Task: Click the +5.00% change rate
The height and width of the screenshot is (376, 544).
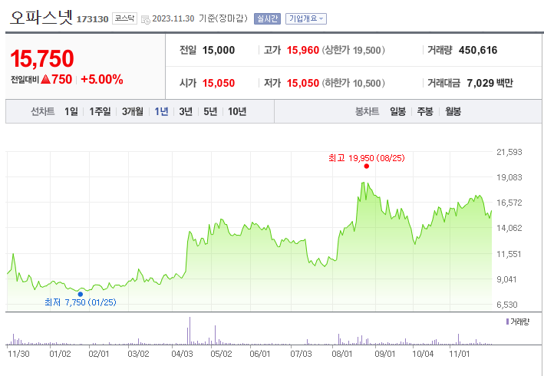Action: 101,80
